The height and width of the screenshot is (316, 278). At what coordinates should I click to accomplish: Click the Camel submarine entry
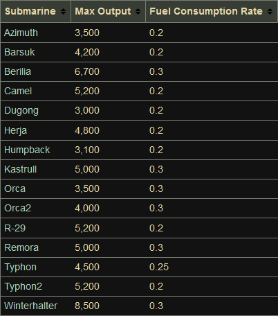18,91
